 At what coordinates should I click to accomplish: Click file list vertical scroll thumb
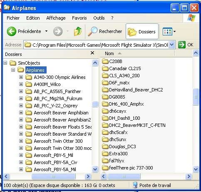(196, 97)
